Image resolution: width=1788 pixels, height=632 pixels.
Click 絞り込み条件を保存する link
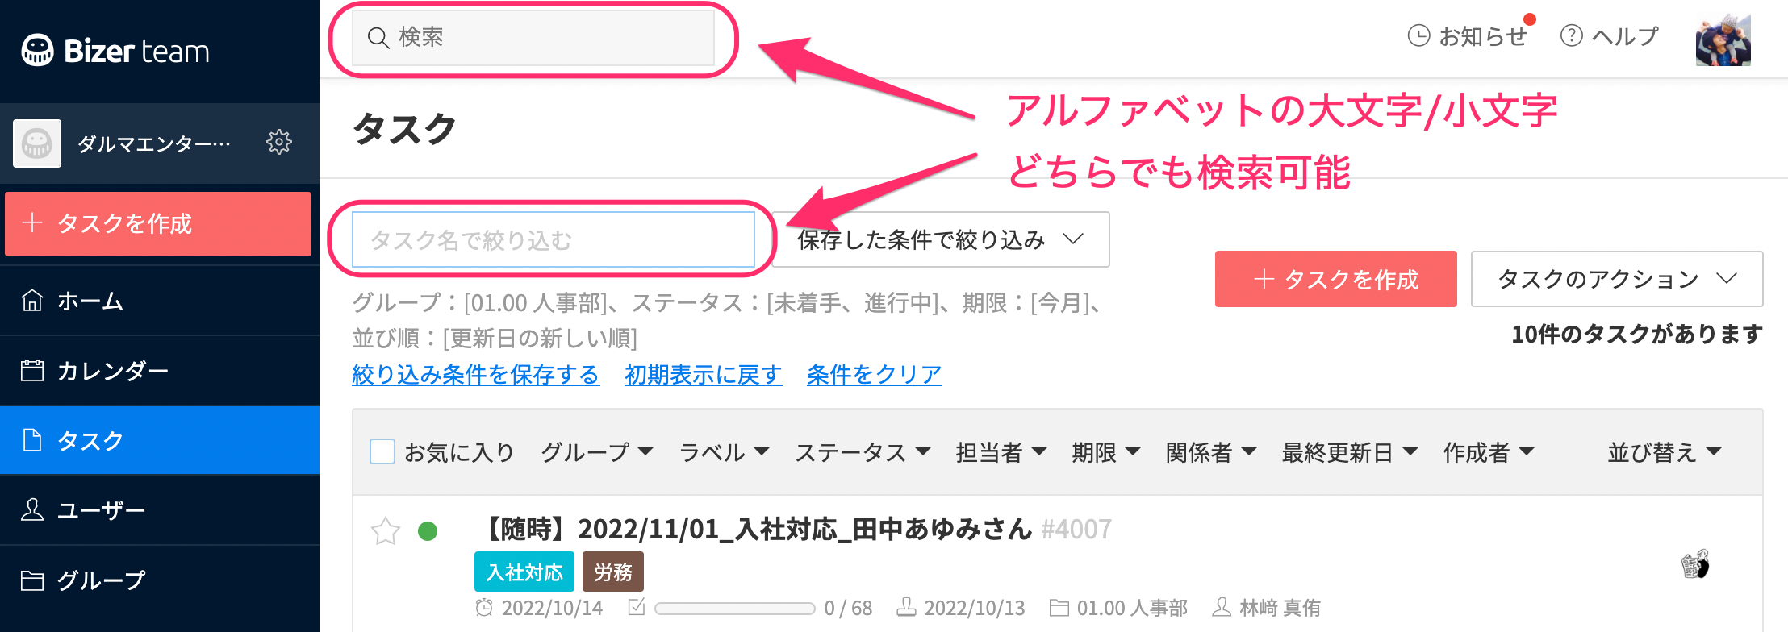coord(476,374)
